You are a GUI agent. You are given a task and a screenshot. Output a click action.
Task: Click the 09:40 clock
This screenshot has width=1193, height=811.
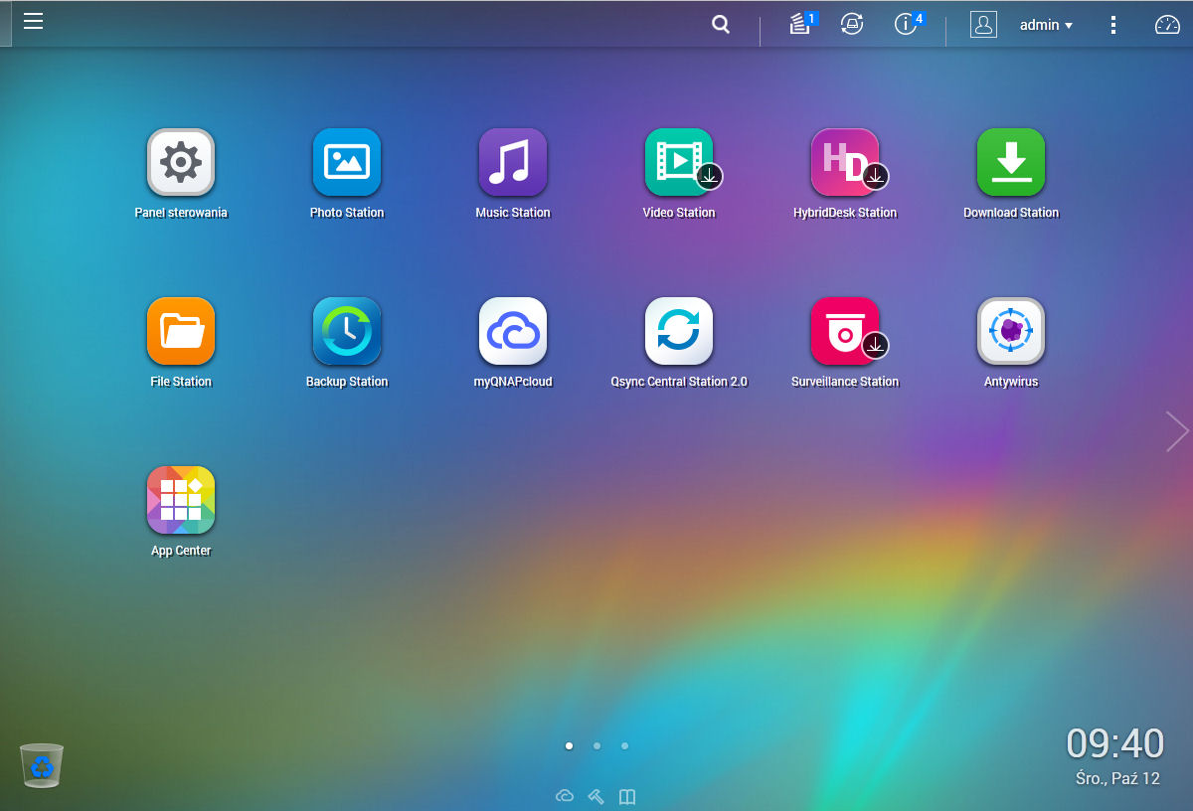(x=1114, y=743)
